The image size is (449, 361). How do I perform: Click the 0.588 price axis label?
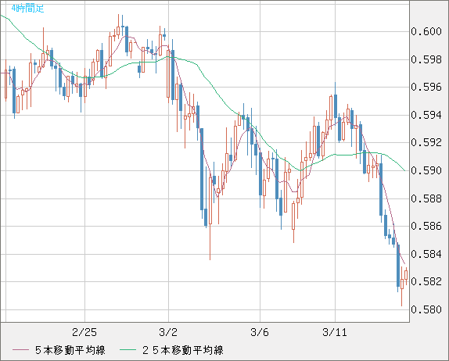click(426, 198)
